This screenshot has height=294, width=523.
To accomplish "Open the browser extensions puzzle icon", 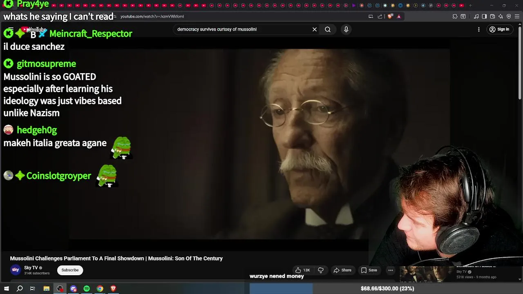I will [x=455, y=16].
